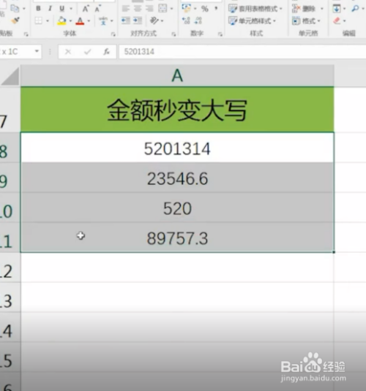Open the 单元格样式 cell styles menu
The width and height of the screenshot is (366, 391).
click(252, 21)
